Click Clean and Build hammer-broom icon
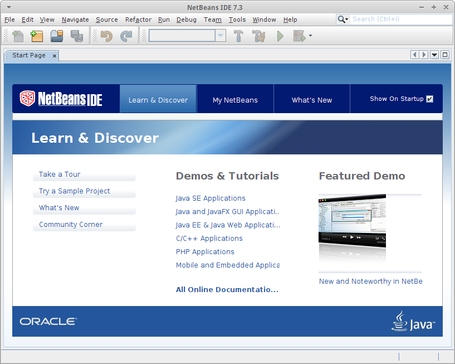Viewport: 455px width, 364px height. [258, 36]
